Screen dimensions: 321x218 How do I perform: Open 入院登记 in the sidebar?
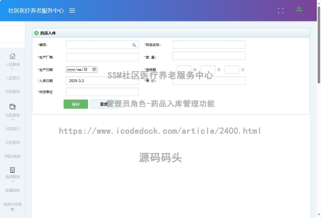pyautogui.click(x=12, y=78)
